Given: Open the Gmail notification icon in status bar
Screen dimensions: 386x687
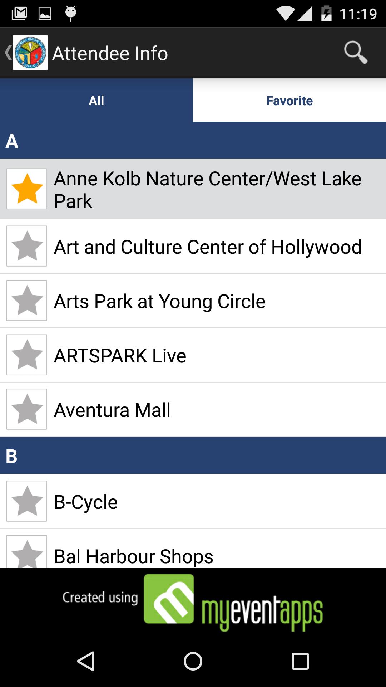Looking at the screenshot, I should pyautogui.click(x=19, y=14).
